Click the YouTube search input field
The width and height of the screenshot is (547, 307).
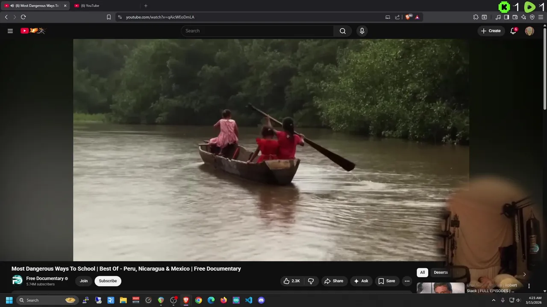point(257,31)
